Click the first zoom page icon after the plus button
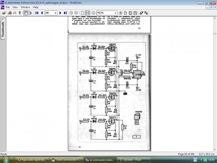The image size is (217, 163). tap(125, 13)
